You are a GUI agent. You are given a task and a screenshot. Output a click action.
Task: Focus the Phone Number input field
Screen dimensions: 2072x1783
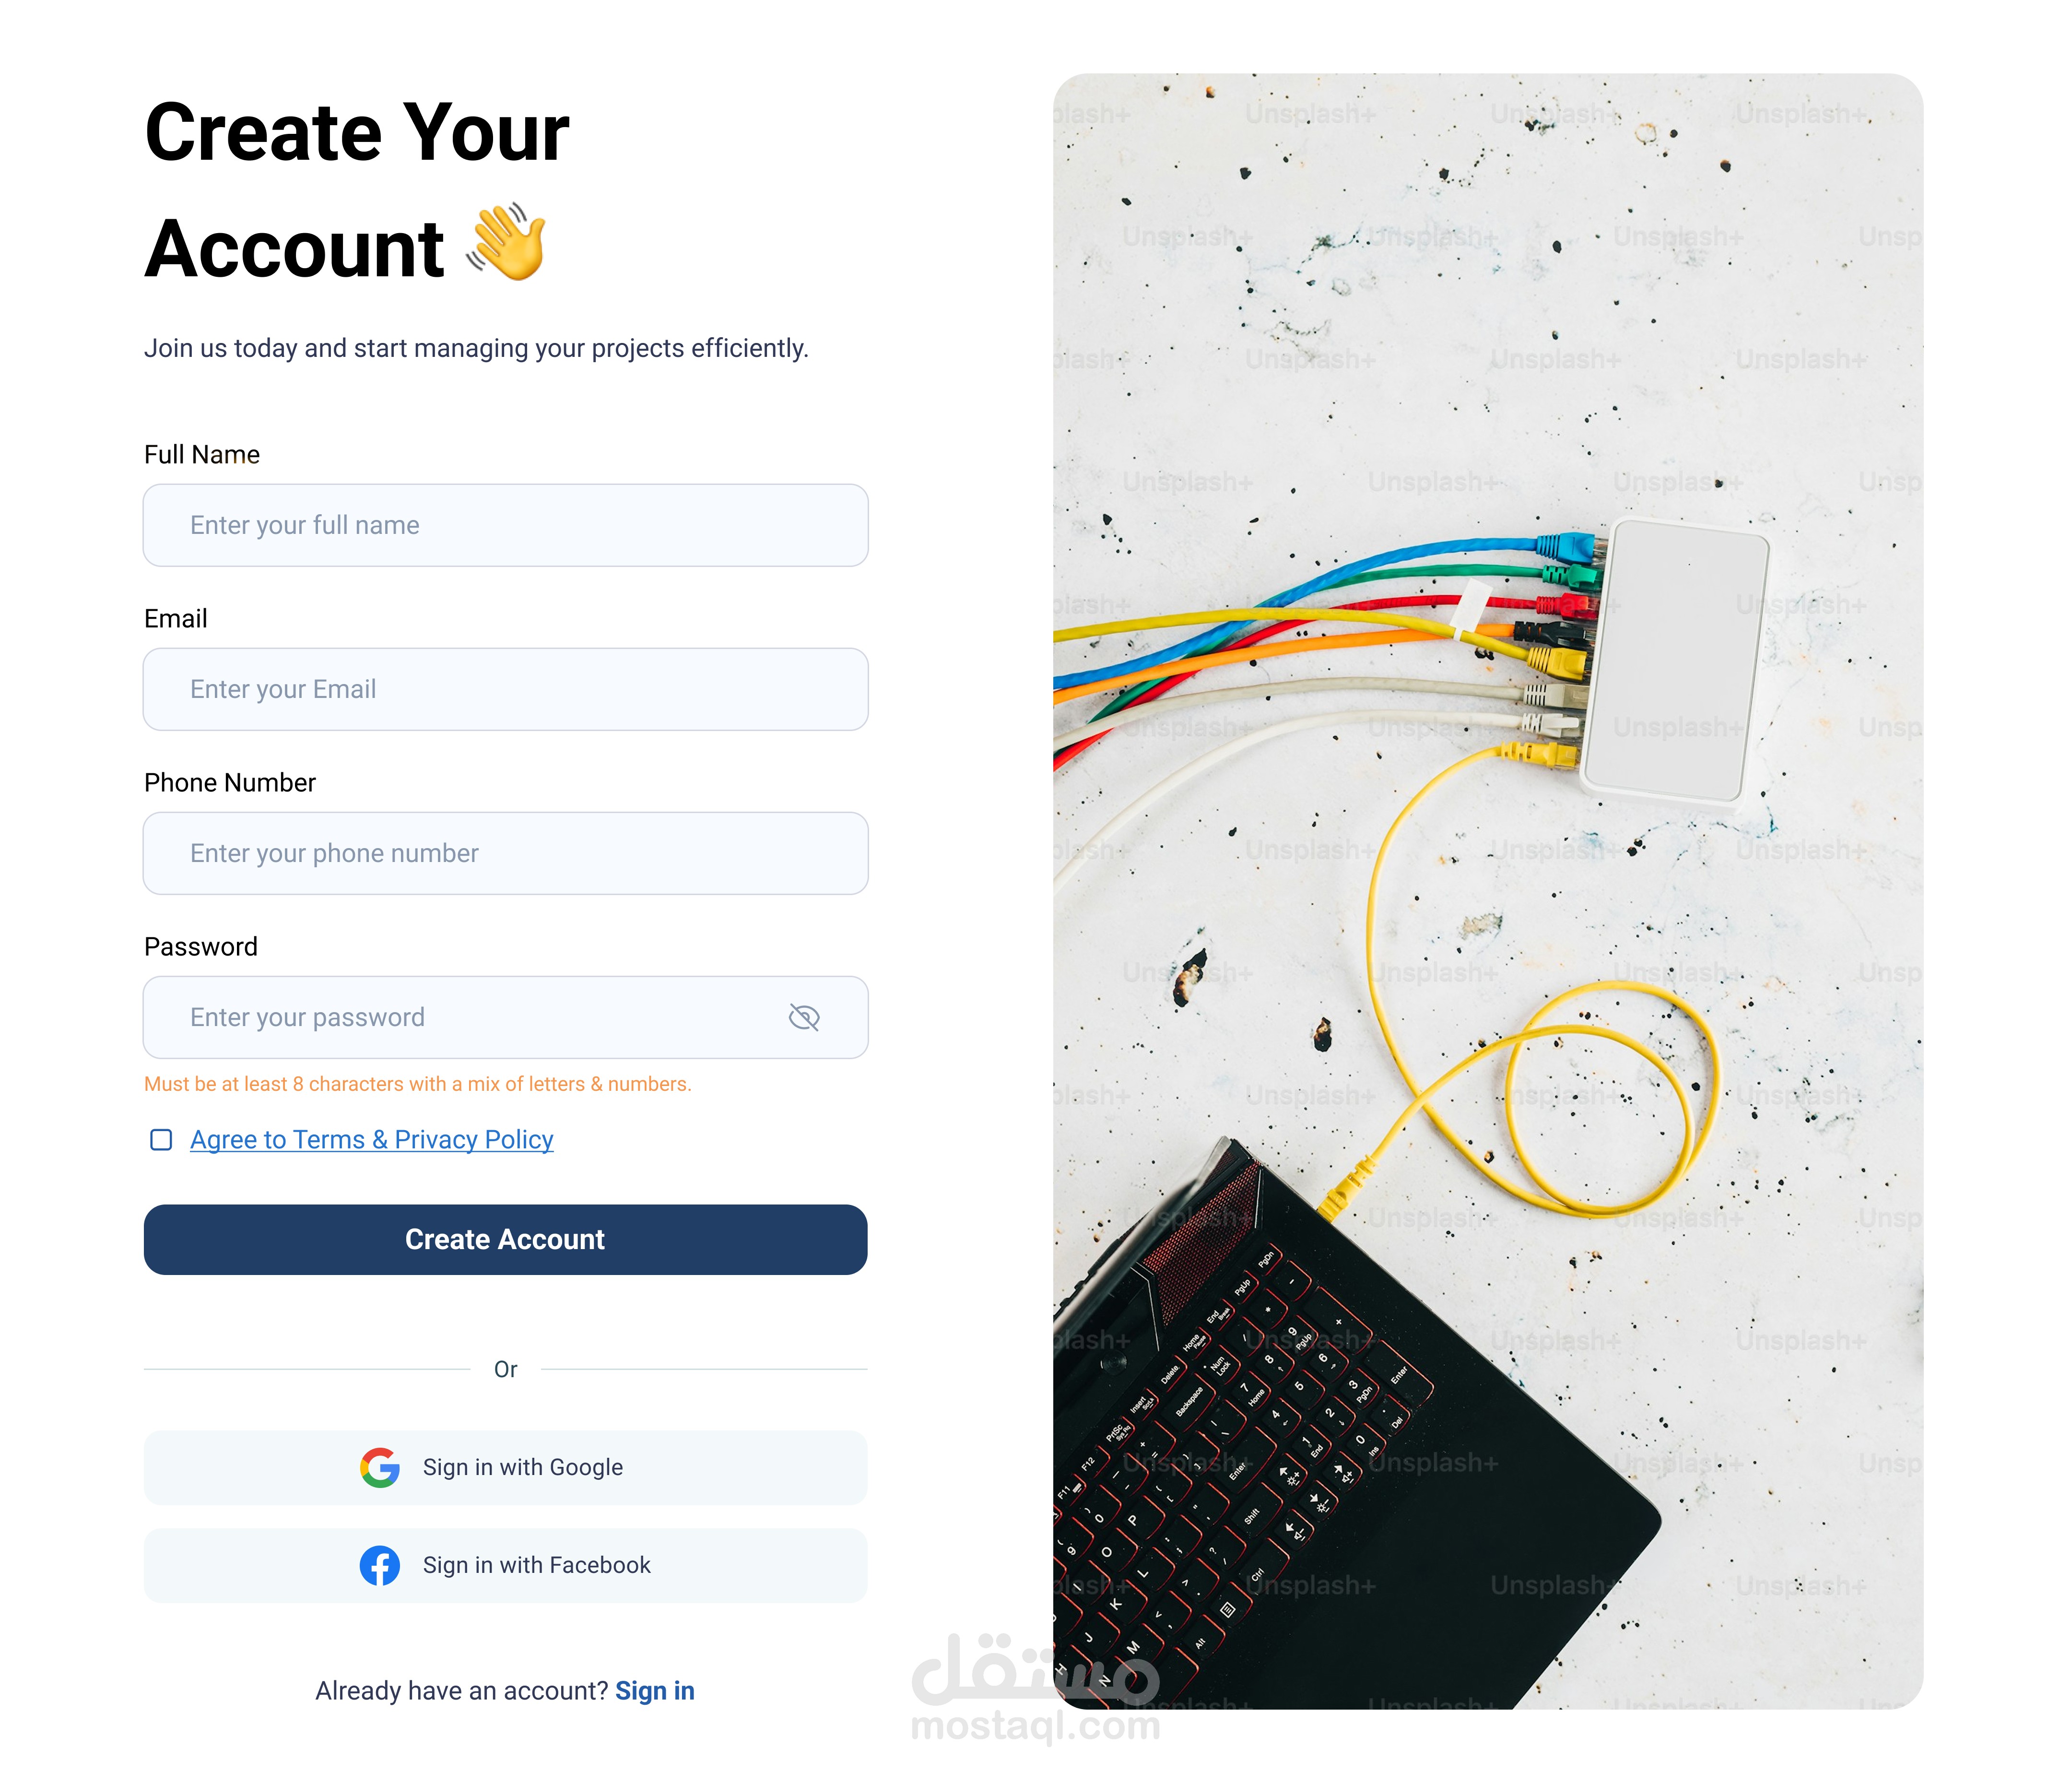[506, 853]
